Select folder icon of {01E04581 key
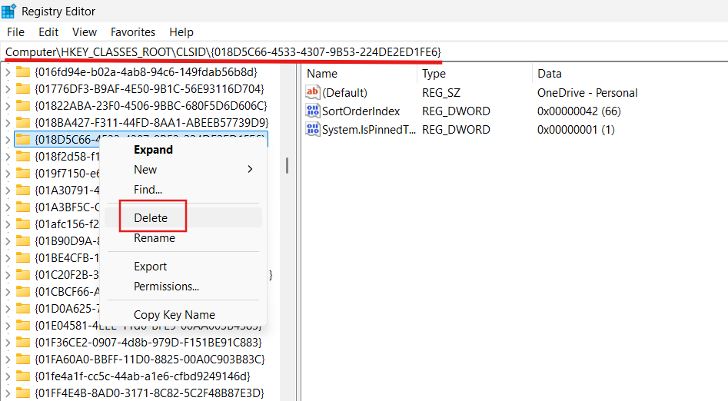The image size is (728, 401). coord(23,326)
